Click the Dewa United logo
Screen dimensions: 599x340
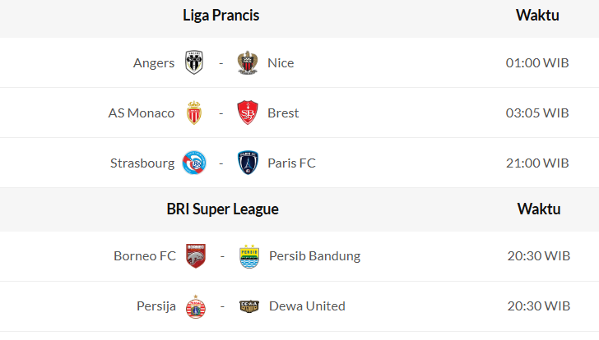pos(248,306)
